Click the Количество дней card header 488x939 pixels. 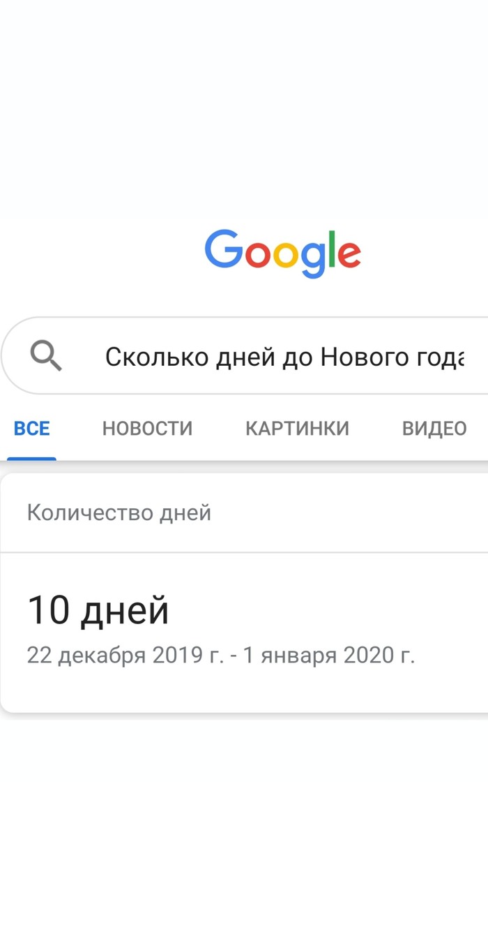click(119, 513)
